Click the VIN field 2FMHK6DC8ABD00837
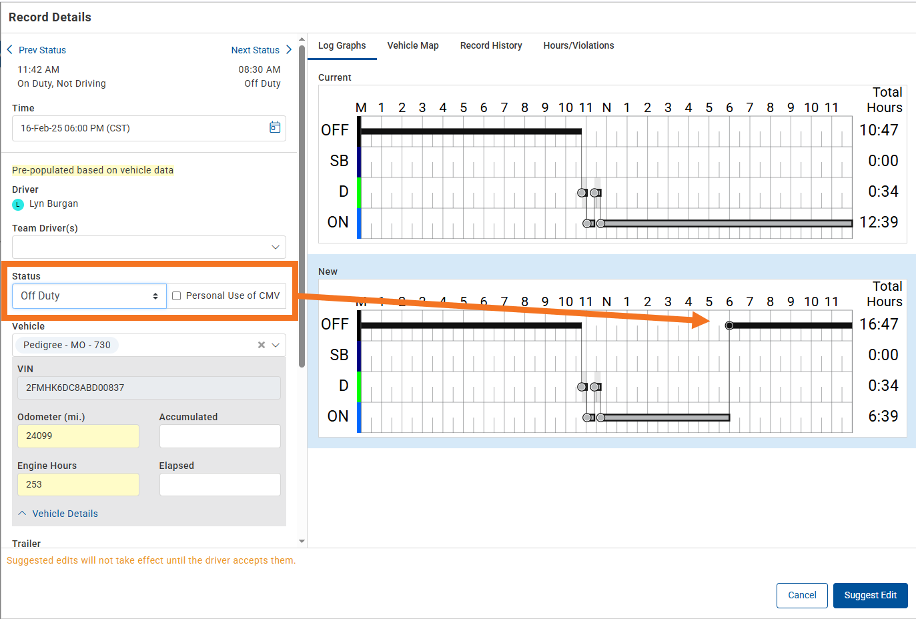 (149, 388)
